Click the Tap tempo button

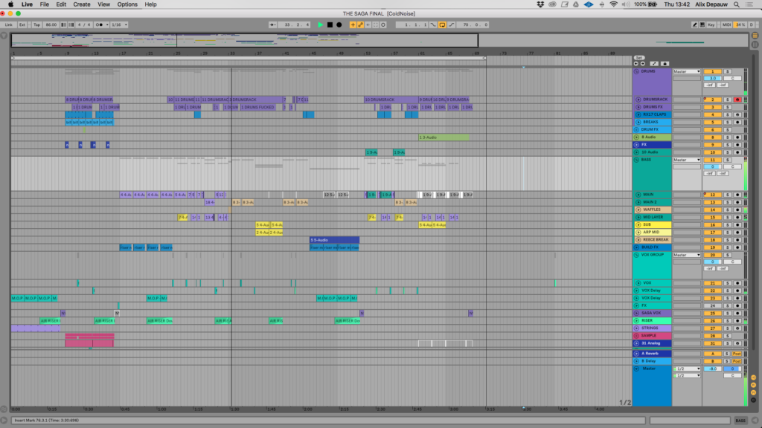(36, 25)
